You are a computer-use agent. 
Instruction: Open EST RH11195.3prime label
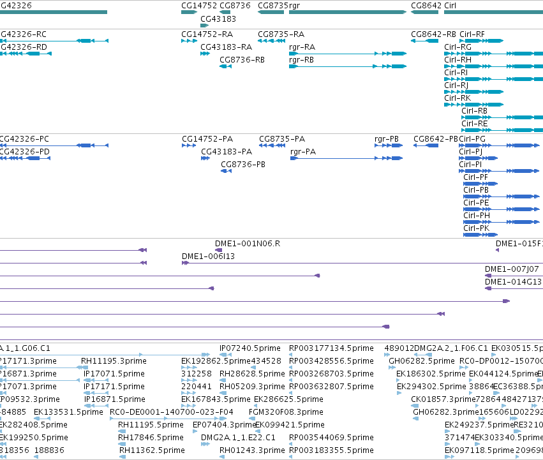tap(114, 361)
